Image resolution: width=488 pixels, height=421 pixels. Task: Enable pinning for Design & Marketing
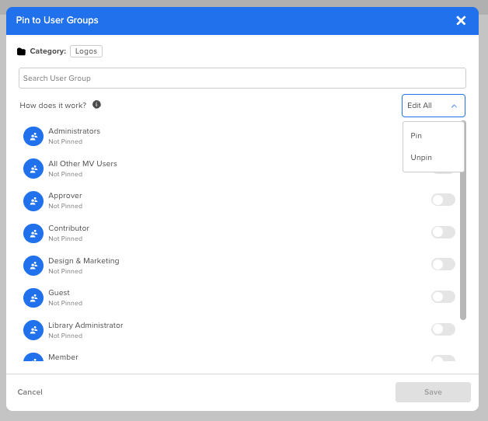[443, 264]
